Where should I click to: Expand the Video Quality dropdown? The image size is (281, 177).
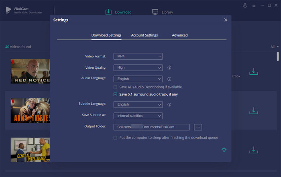click(x=138, y=68)
